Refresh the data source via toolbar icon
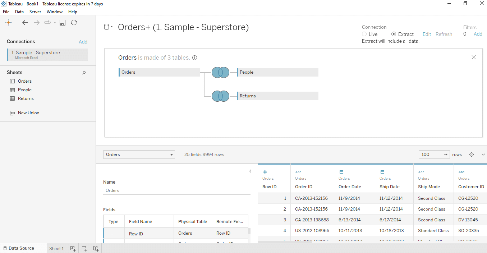 pos(74,22)
